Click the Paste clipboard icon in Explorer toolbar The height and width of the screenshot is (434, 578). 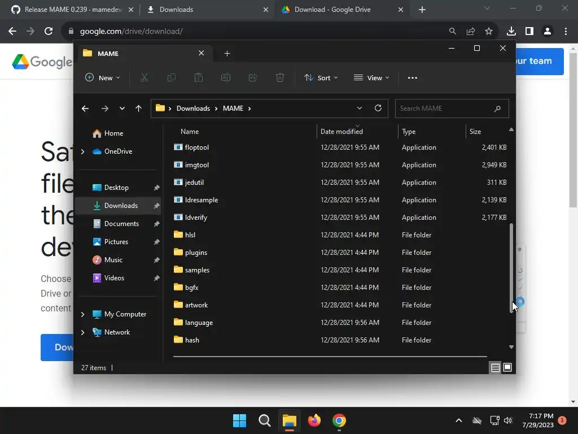pyautogui.click(x=199, y=77)
